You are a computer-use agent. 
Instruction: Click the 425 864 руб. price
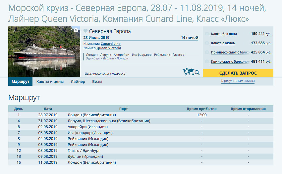(x=261, y=52)
